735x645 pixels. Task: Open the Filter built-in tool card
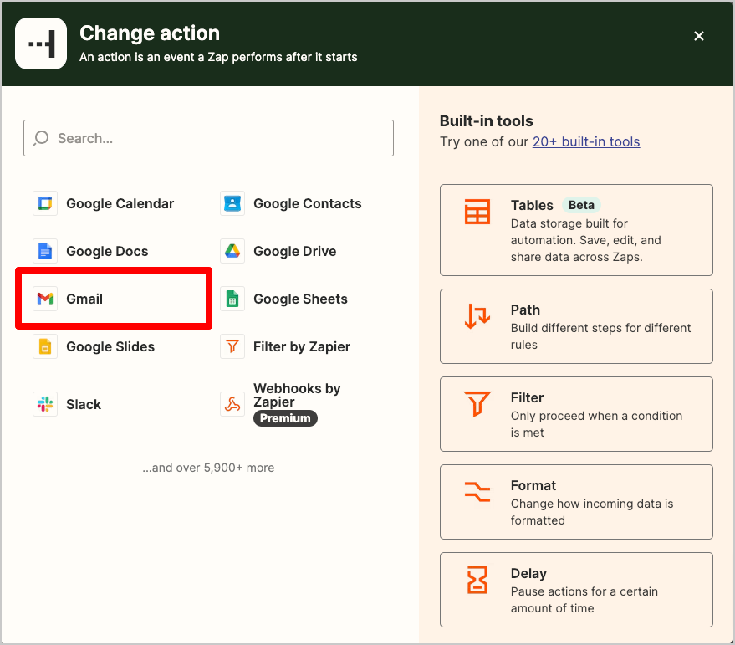click(576, 414)
